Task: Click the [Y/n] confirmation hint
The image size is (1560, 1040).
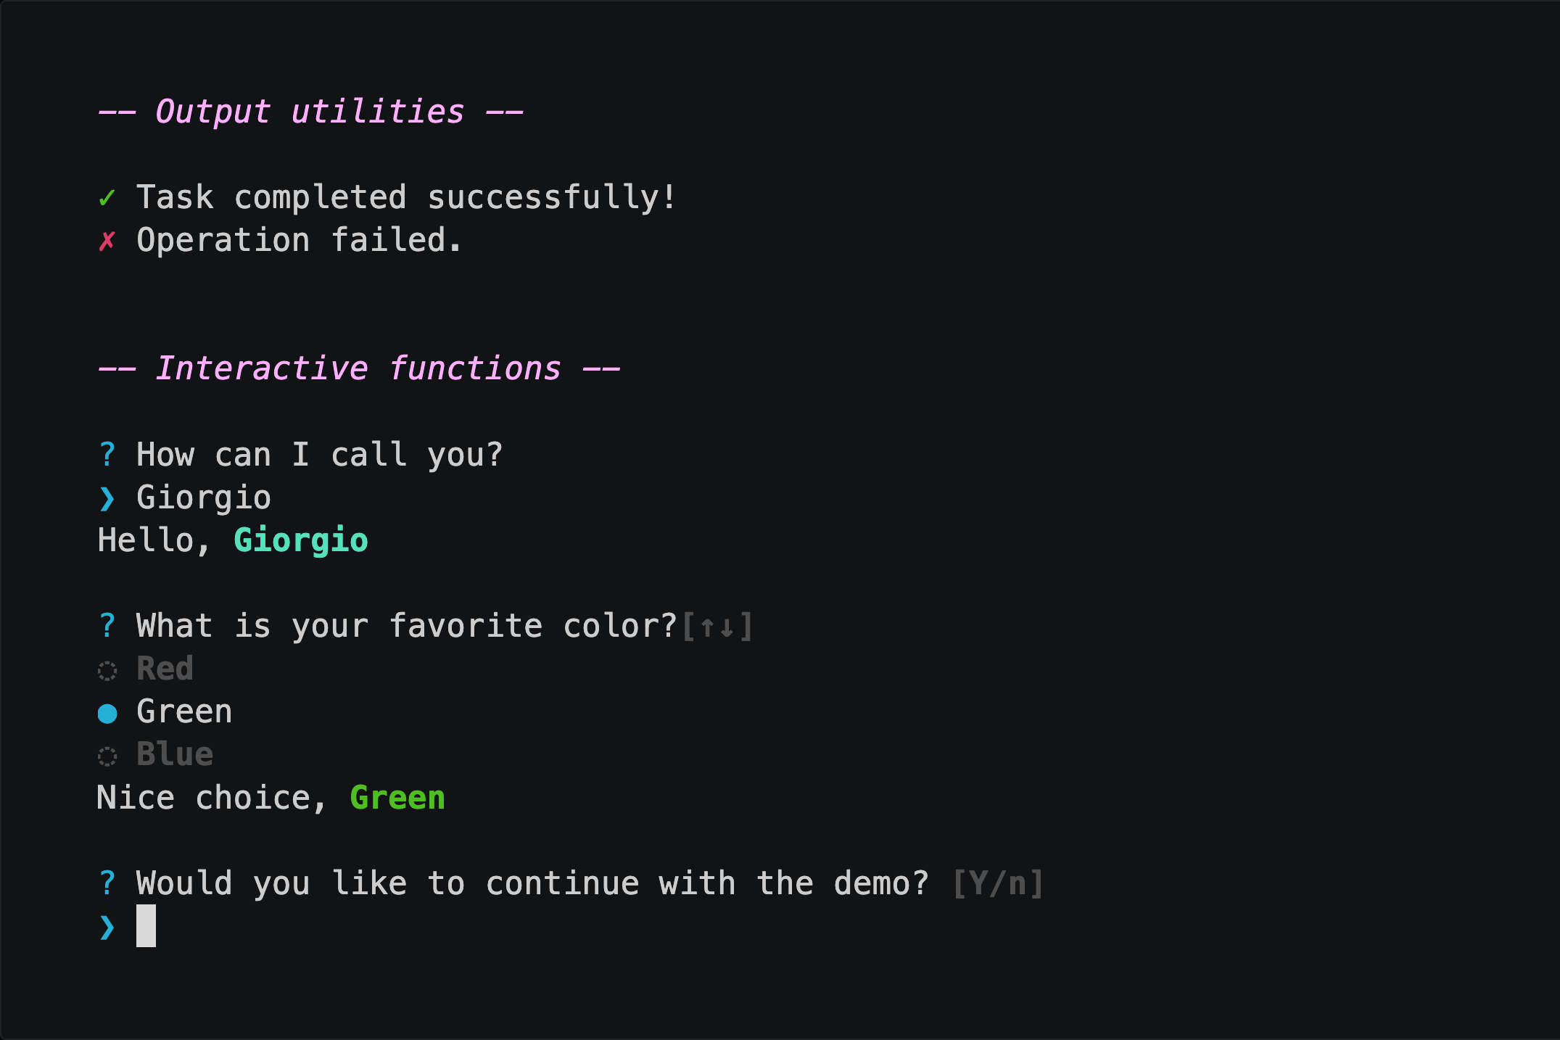Action: point(998,884)
